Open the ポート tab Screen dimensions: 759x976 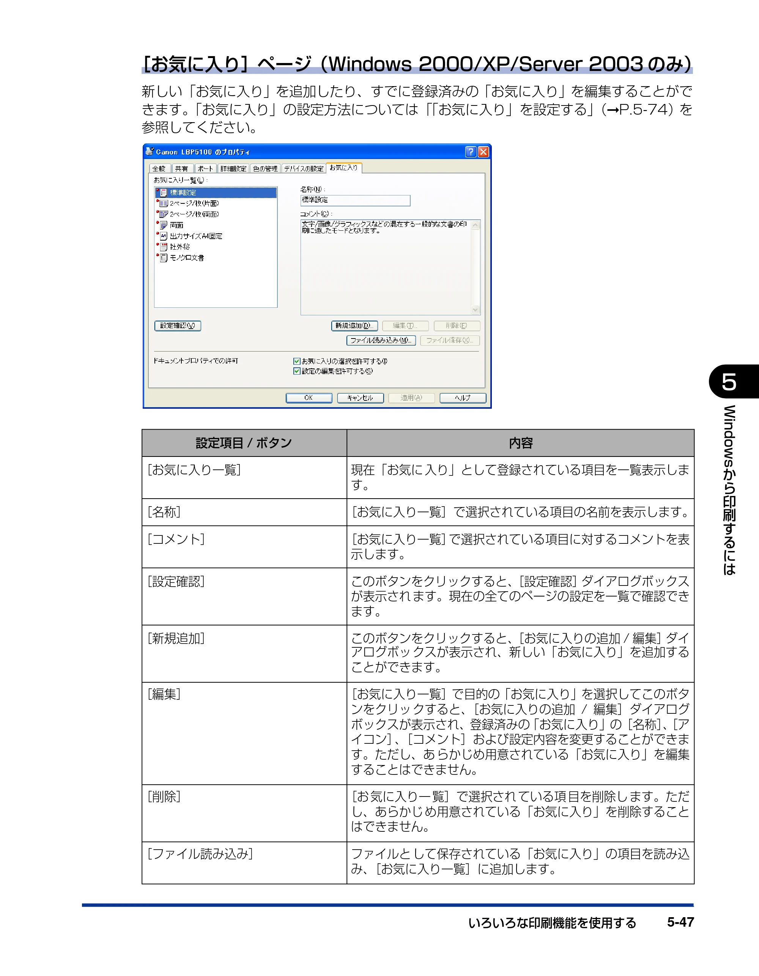(x=205, y=168)
